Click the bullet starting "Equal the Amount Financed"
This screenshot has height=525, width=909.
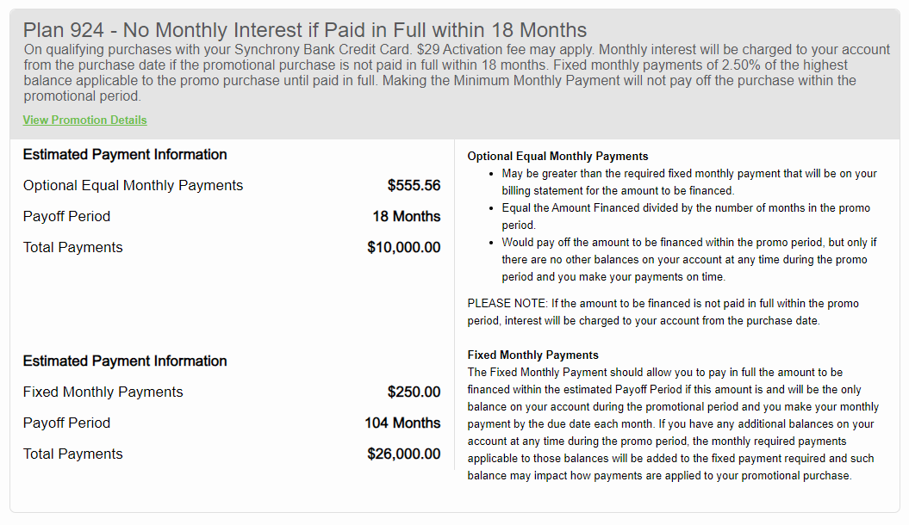coord(685,216)
